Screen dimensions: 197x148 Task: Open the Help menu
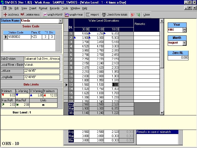pos(85,8)
